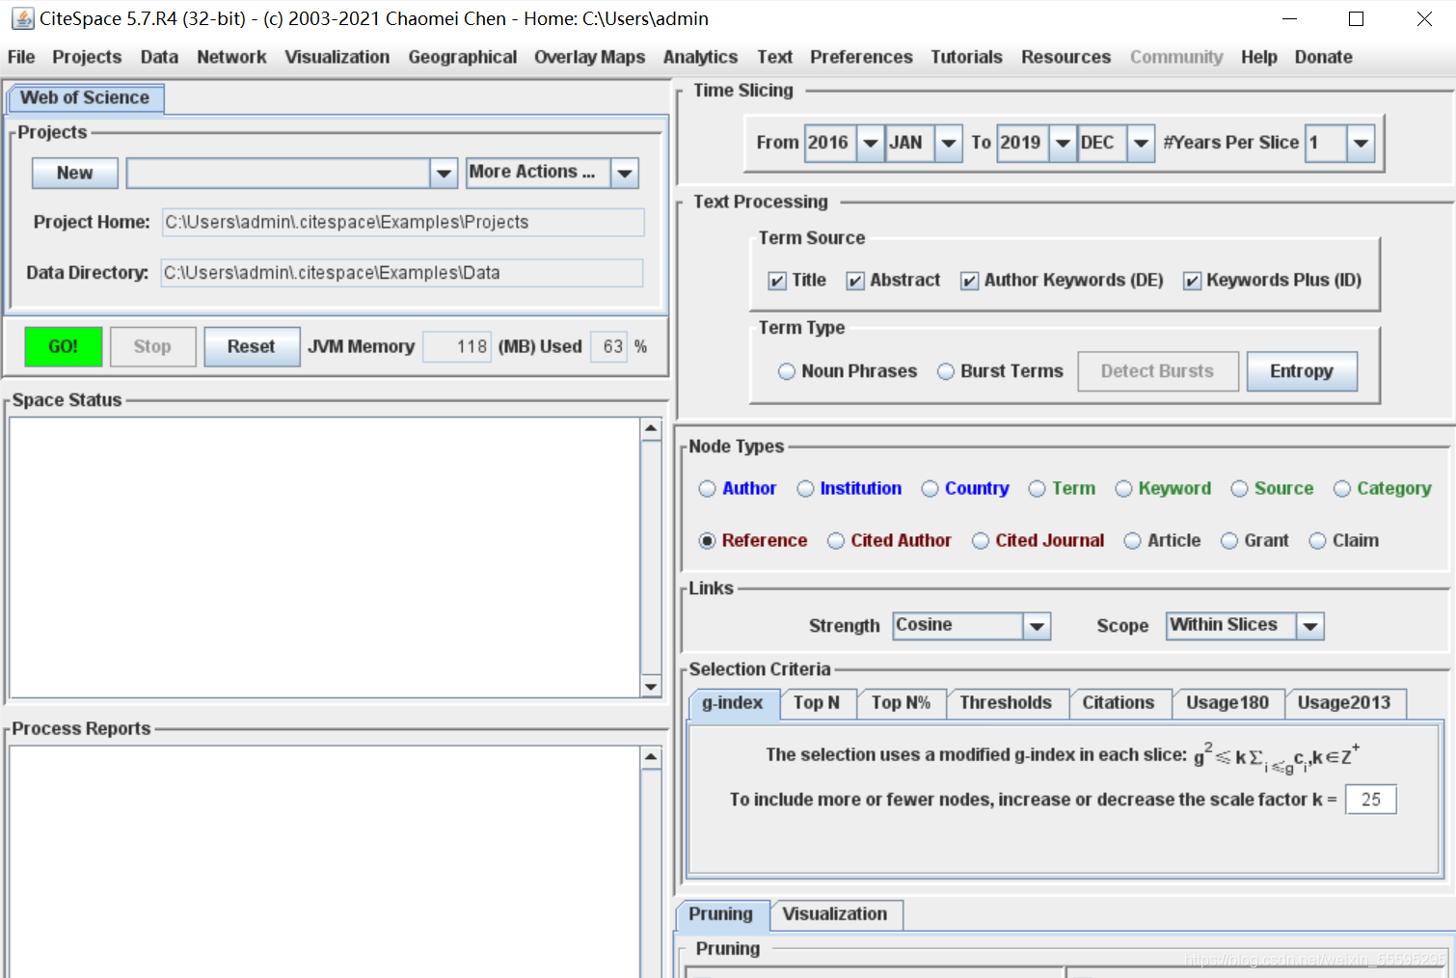Select the Web of Science tab
1456x978 pixels.
(x=85, y=98)
